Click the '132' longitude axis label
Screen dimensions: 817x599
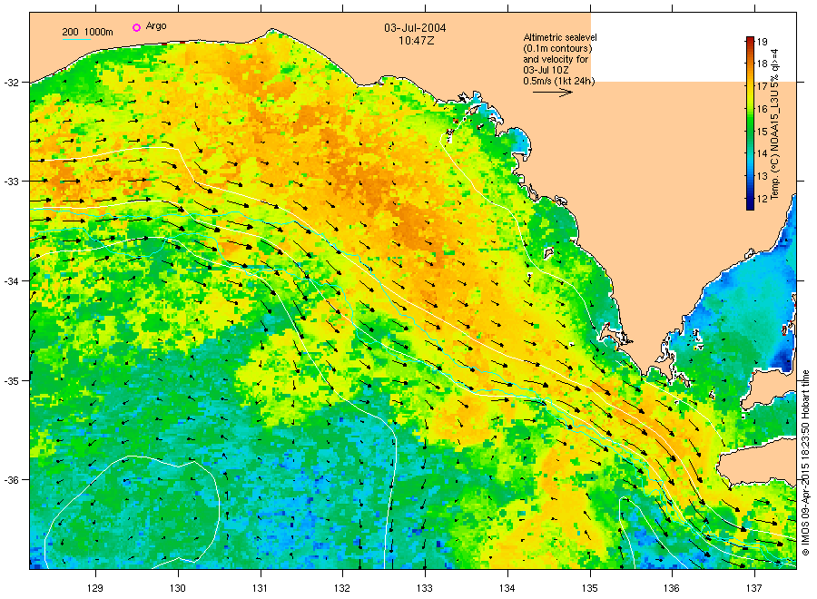click(342, 588)
